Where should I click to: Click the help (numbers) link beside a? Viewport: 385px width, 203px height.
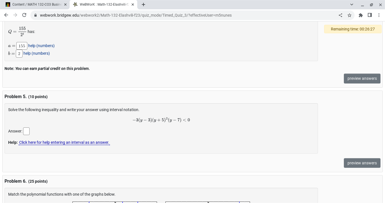coord(41,46)
